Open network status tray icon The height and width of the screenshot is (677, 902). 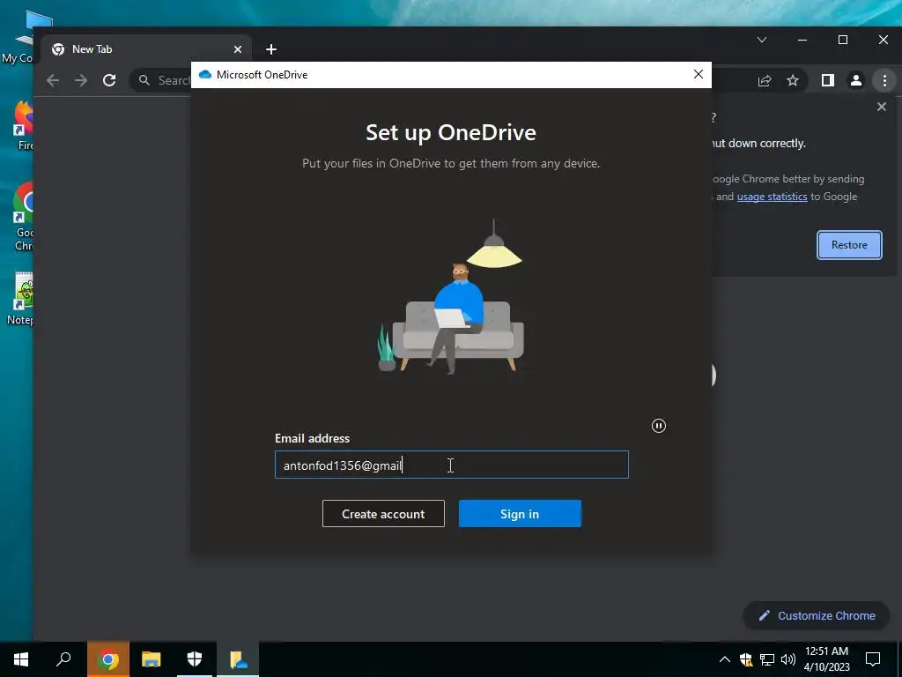(x=767, y=659)
